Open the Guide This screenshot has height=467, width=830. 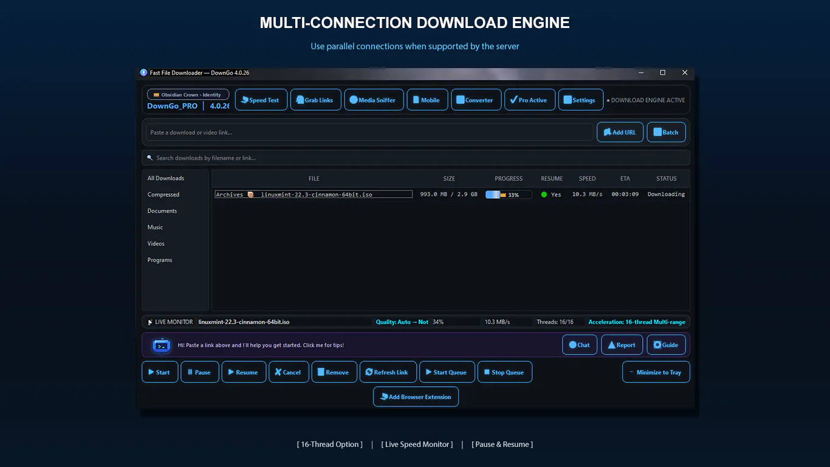coord(666,345)
